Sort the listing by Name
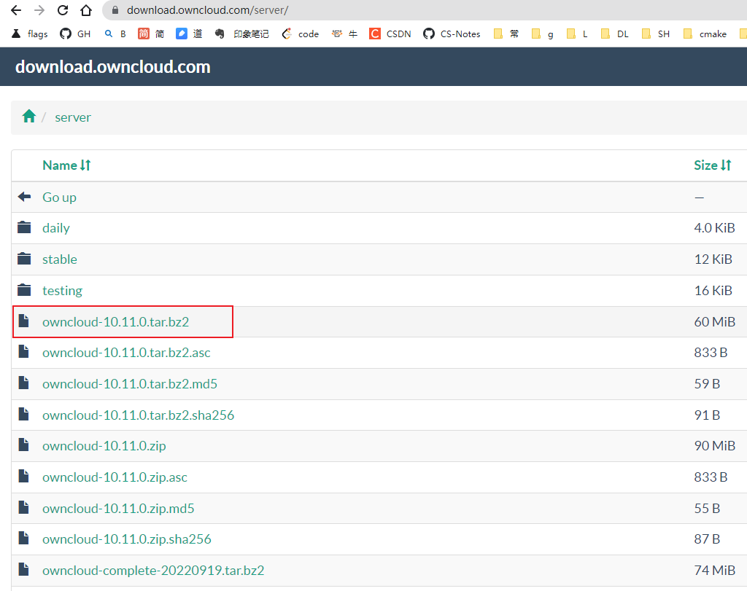 (66, 165)
